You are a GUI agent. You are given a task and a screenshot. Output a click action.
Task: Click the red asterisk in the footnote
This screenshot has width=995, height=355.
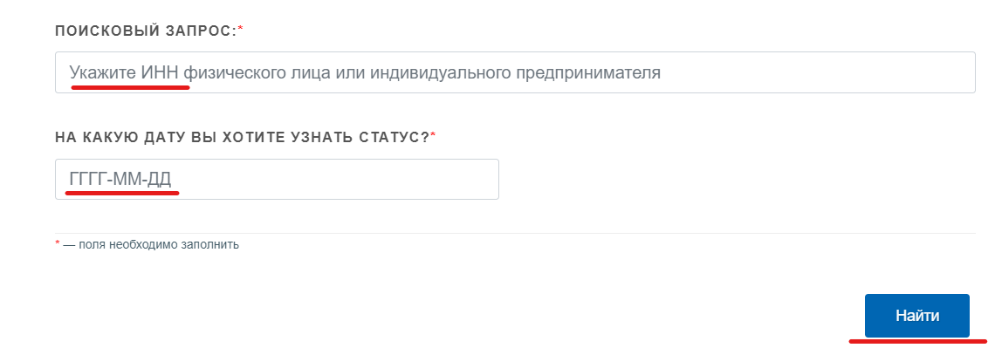(58, 244)
